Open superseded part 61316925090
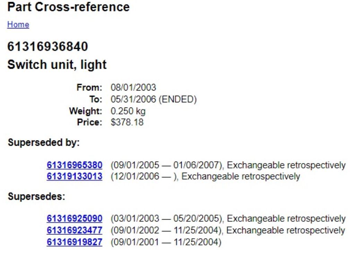The image size is (355, 257). click(75, 219)
